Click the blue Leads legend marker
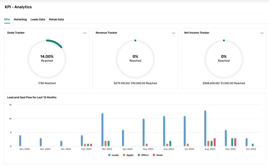The image size is (269, 166). (109, 155)
